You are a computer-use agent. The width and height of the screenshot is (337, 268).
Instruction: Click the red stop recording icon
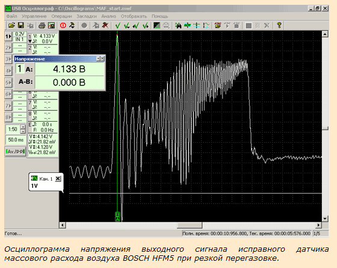[63, 25]
